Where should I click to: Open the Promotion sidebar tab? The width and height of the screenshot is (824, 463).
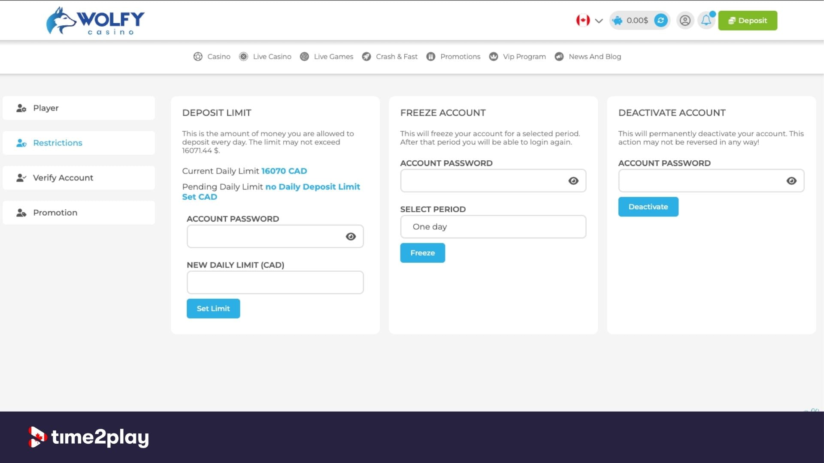(79, 213)
